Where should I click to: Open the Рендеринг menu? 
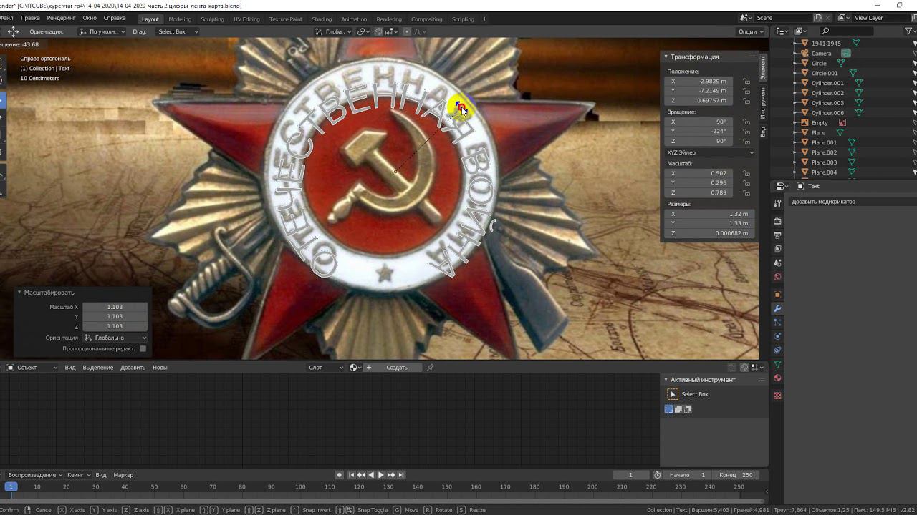tap(61, 18)
